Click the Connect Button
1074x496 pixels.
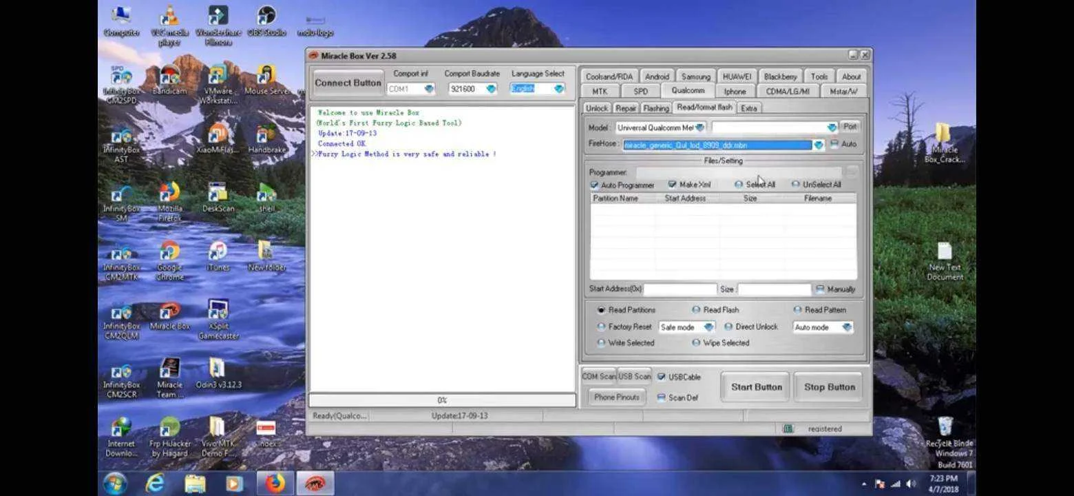pos(348,83)
